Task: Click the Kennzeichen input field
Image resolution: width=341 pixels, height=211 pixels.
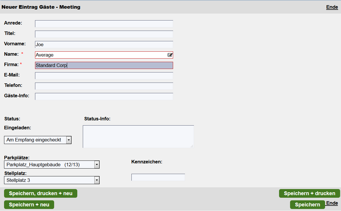Action: 158,177
